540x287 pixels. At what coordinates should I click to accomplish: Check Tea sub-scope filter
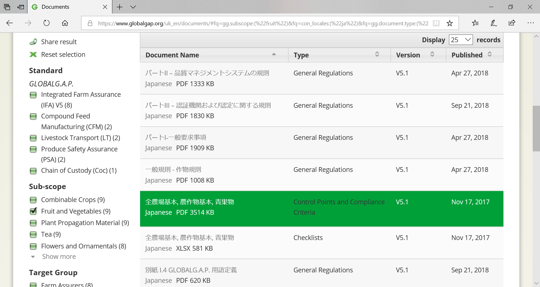33,235
